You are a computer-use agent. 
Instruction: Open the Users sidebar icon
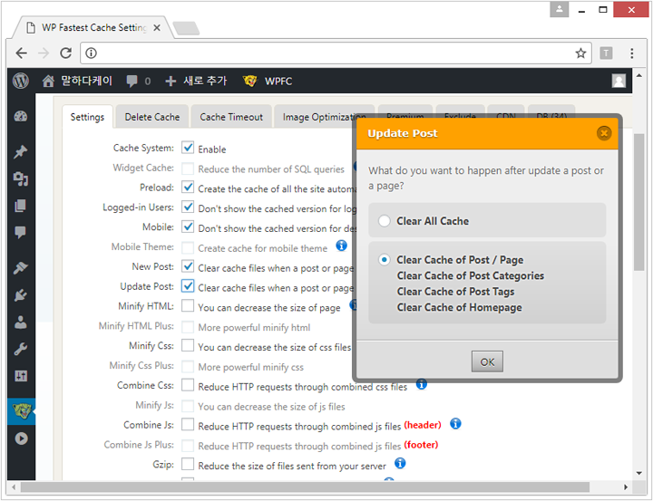(20, 323)
